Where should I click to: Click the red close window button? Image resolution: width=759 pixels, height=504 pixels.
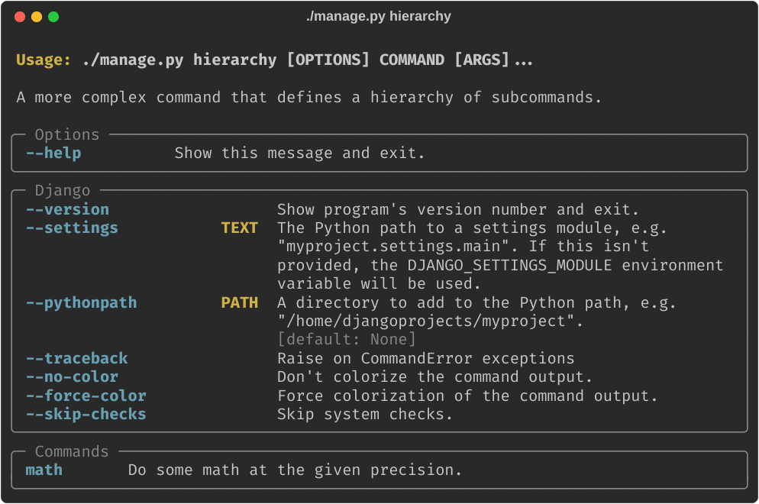coord(20,17)
